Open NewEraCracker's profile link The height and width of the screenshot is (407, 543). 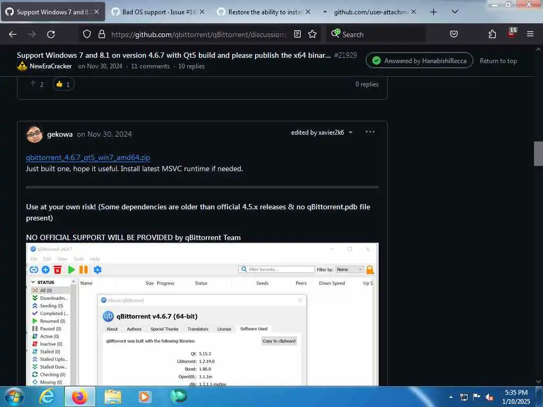[x=50, y=66]
